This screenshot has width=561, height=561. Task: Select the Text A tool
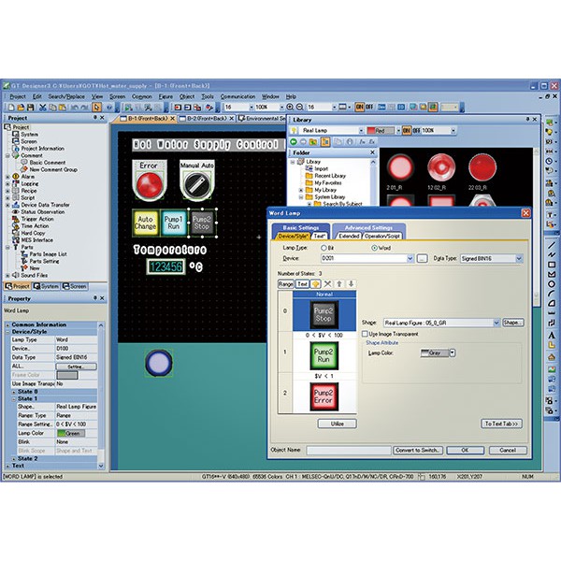[x=552, y=336]
